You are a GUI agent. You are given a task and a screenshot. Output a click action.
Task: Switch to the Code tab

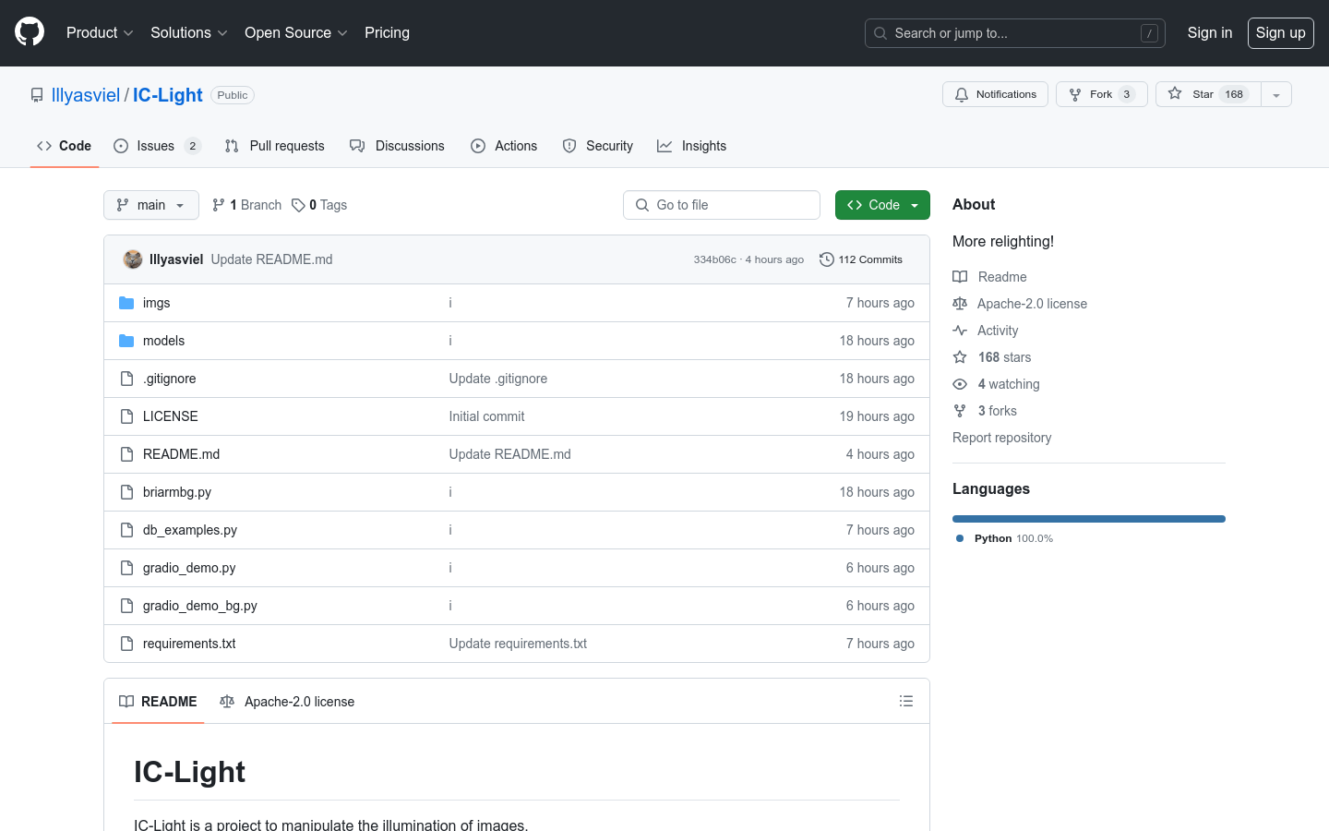click(x=64, y=146)
